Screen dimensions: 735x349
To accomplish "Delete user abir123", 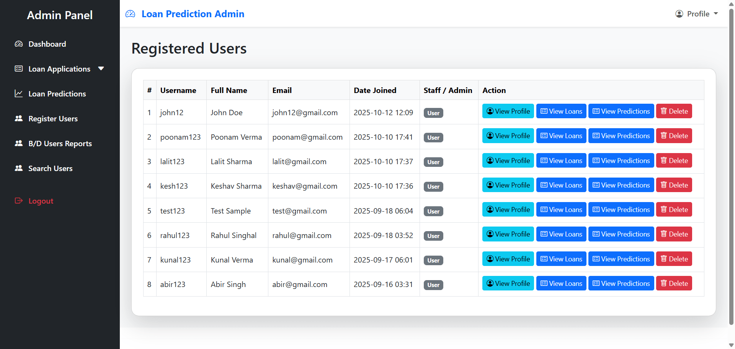I will (674, 284).
